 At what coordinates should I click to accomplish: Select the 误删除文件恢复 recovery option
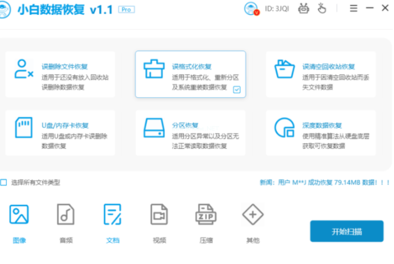[x=60, y=74]
